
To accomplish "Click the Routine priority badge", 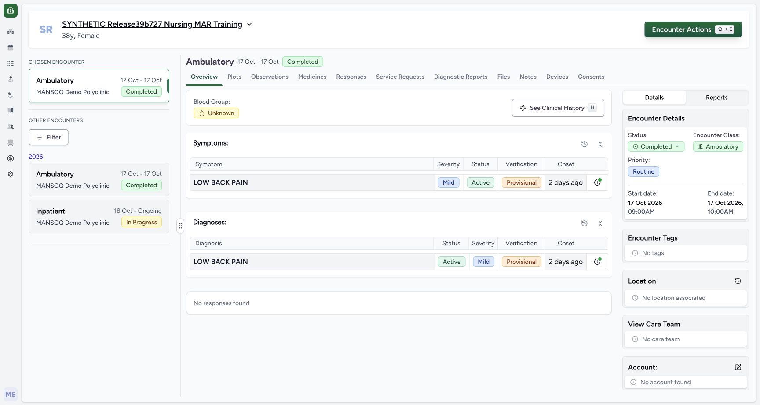I will coord(643,171).
